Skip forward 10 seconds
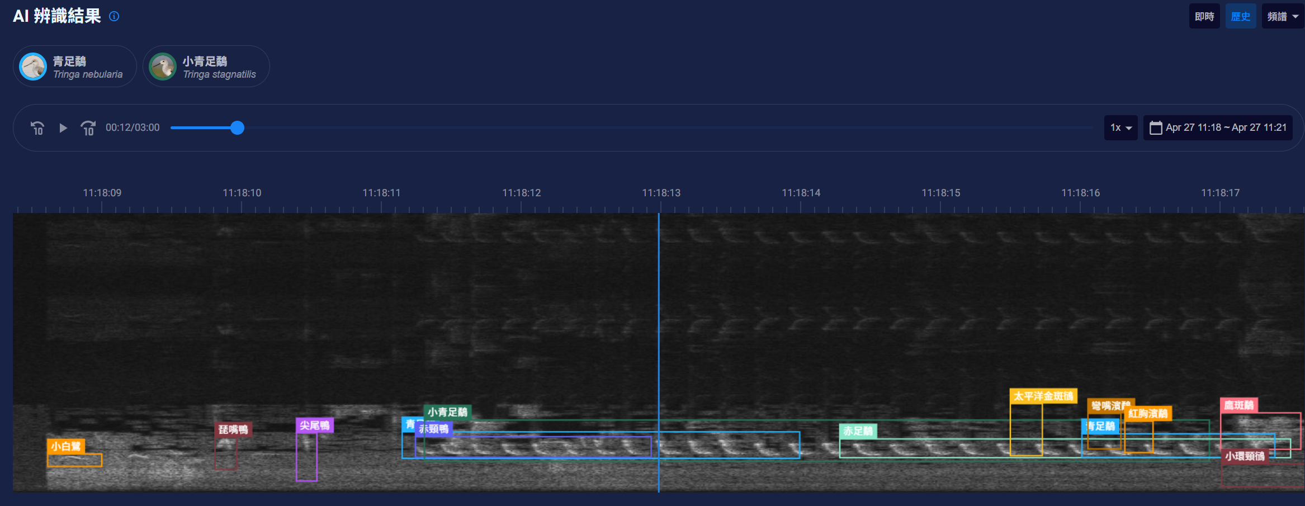 coord(88,128)
